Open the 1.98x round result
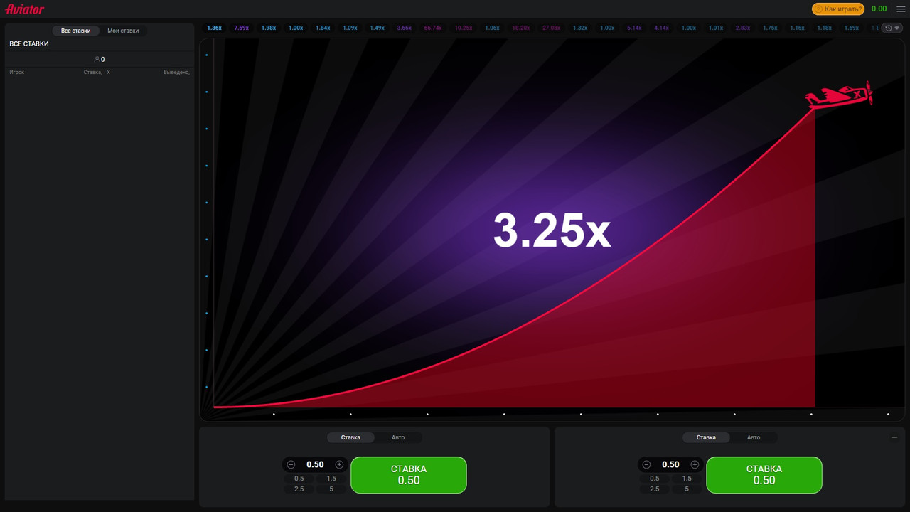The height and width of the screenshot is (512, 910). pyautogui.click(x=269, y=28)
